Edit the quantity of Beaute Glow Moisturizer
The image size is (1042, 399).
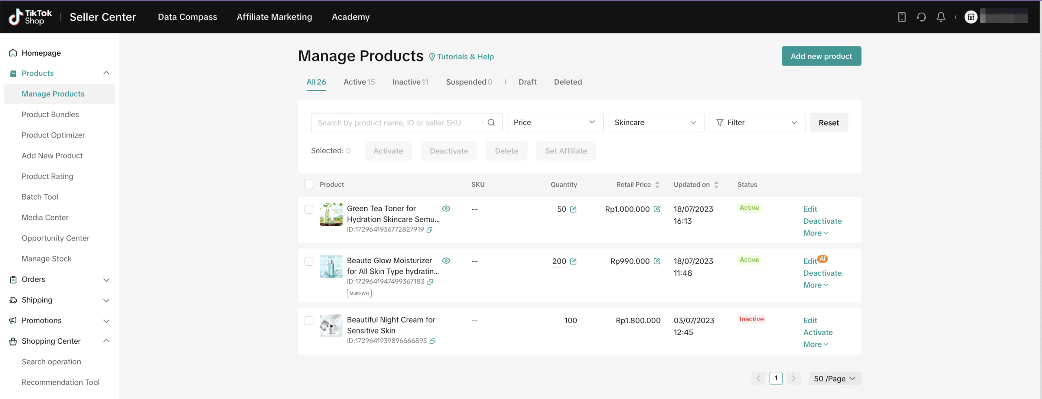(574, 262)
